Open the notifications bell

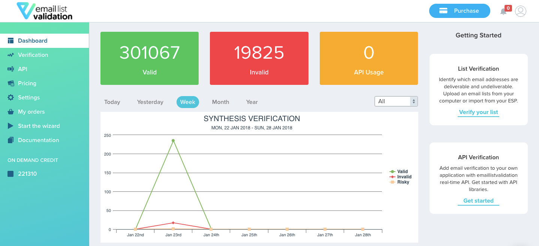click(x=503, y=12)
